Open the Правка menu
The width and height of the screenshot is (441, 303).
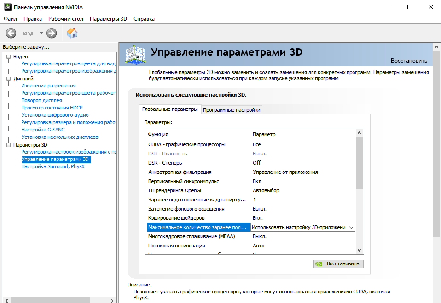coord(33,19)
